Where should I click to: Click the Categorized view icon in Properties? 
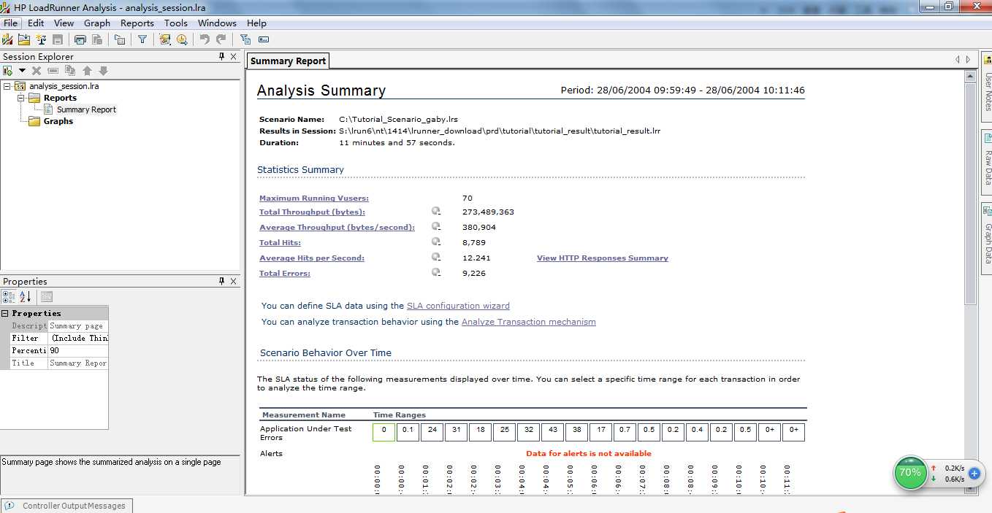pos(9,296)
